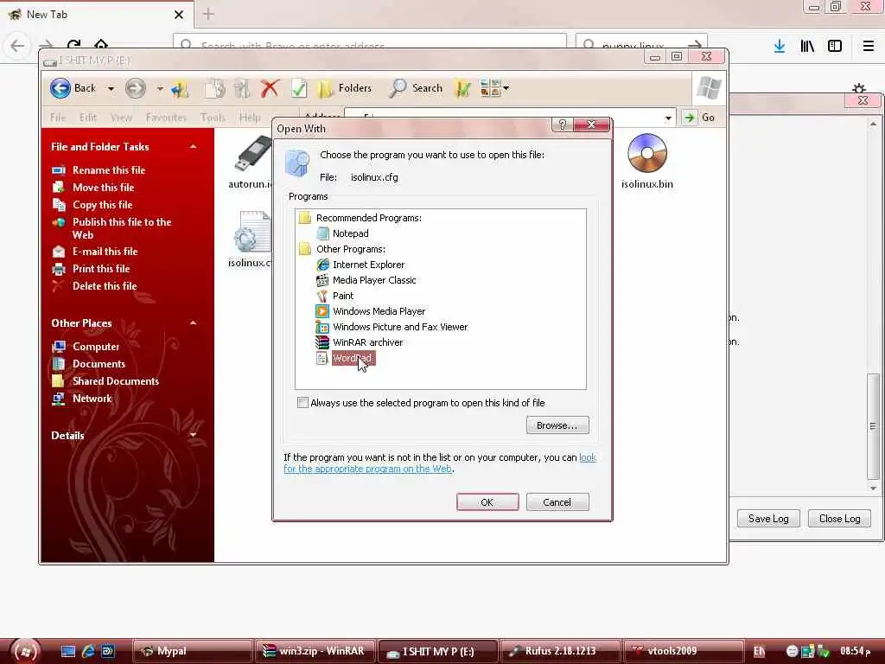The width and height of the screenshot is (885, 664).
Task: Open the Edit menu in Explorer
Action: 87,118
